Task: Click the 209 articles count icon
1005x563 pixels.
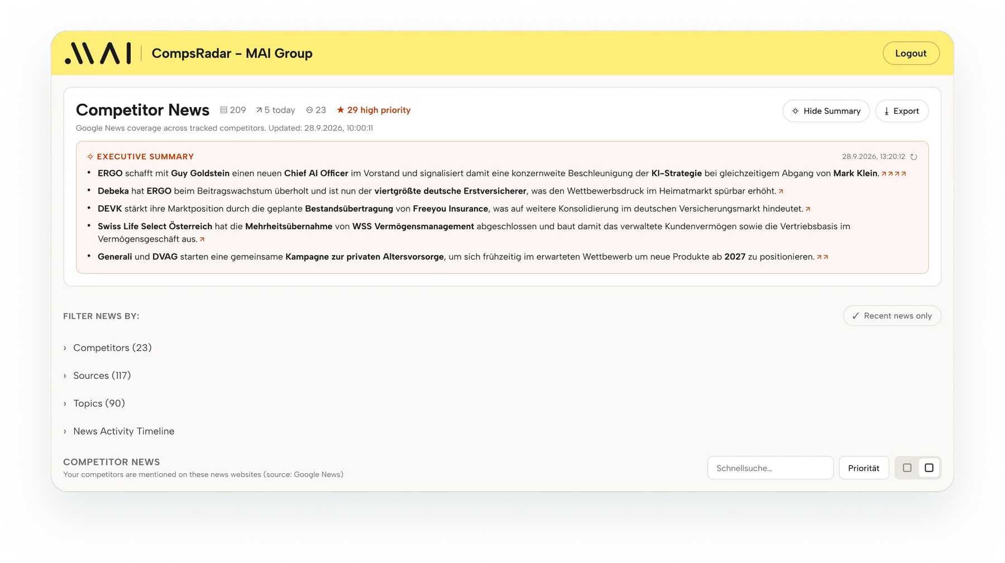Action: click(223, 110)
